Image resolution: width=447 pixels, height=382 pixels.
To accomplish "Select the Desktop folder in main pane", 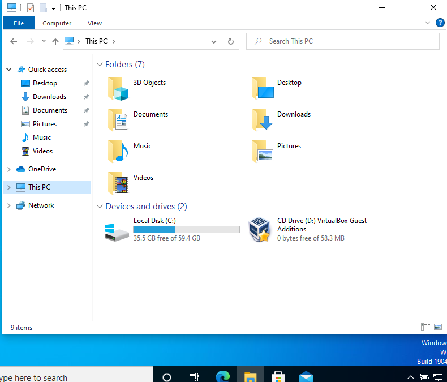I will coord(277,88).
